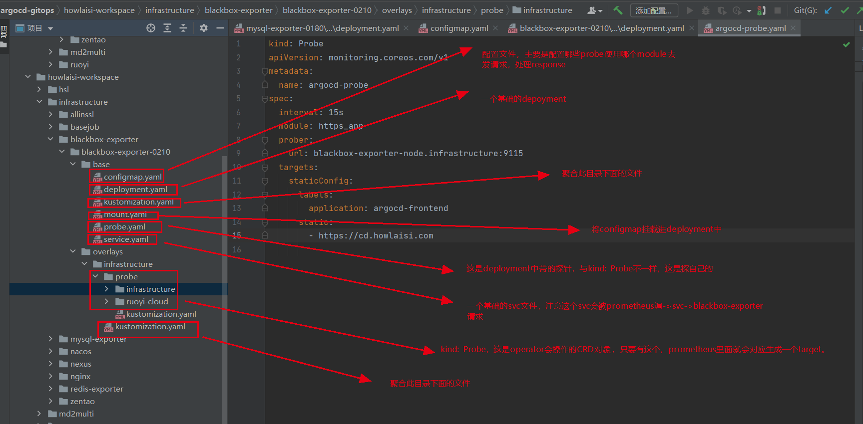Click the Build project hammer icon
The width and height of the screenshot is (863, 424).
point(618,10)
